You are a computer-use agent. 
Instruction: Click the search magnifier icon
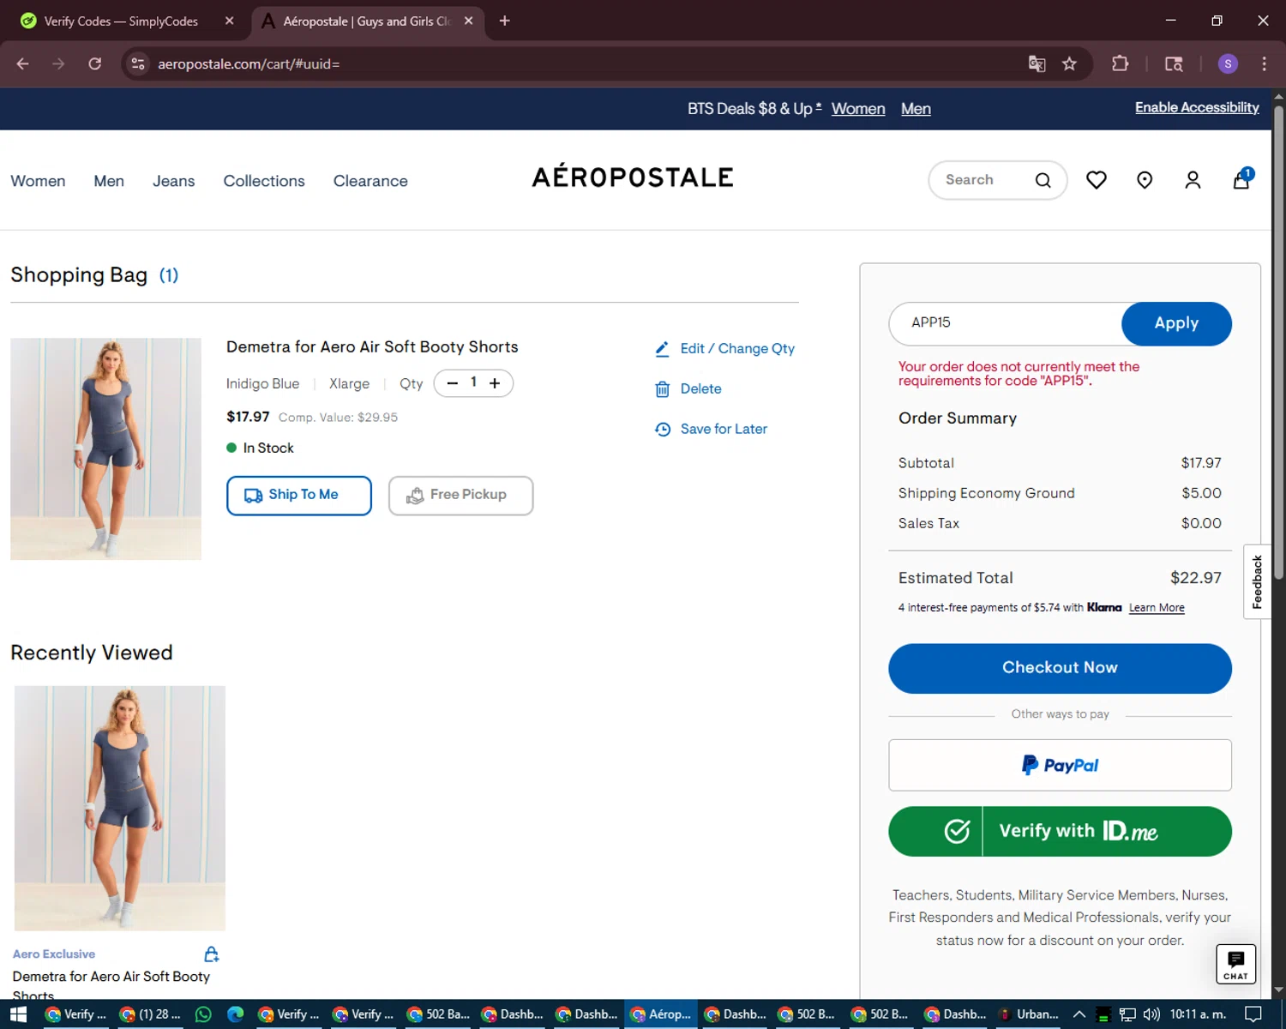tap(1043, 180)
